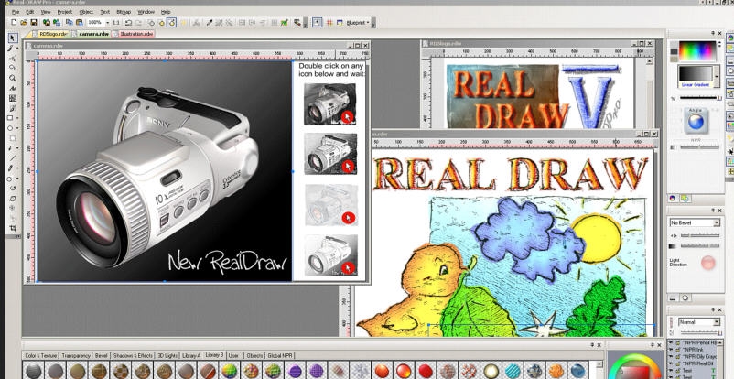Open the Color & Texture tab

40,355
